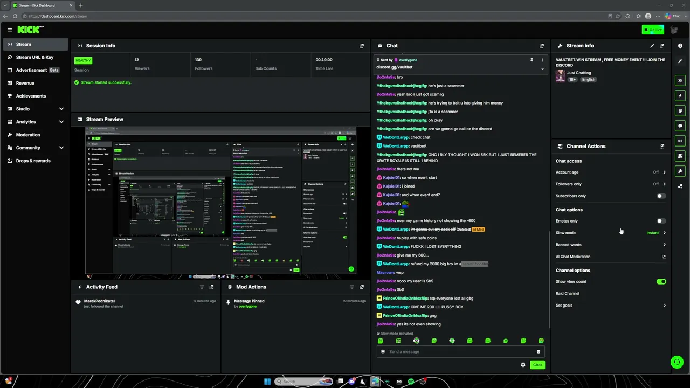
Task: Click the first green quick emote above the message box
Action: click(x=381, y=341)
